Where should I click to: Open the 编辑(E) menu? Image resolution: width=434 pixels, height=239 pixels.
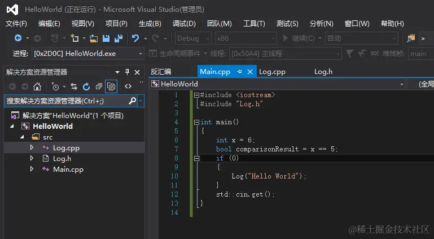49,24
